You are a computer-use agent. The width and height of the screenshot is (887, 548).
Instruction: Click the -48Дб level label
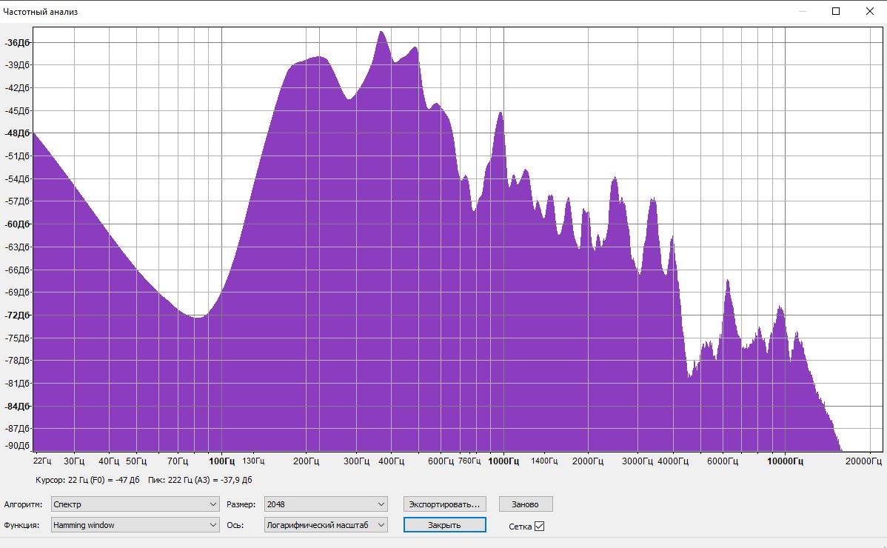coord(18,133)
